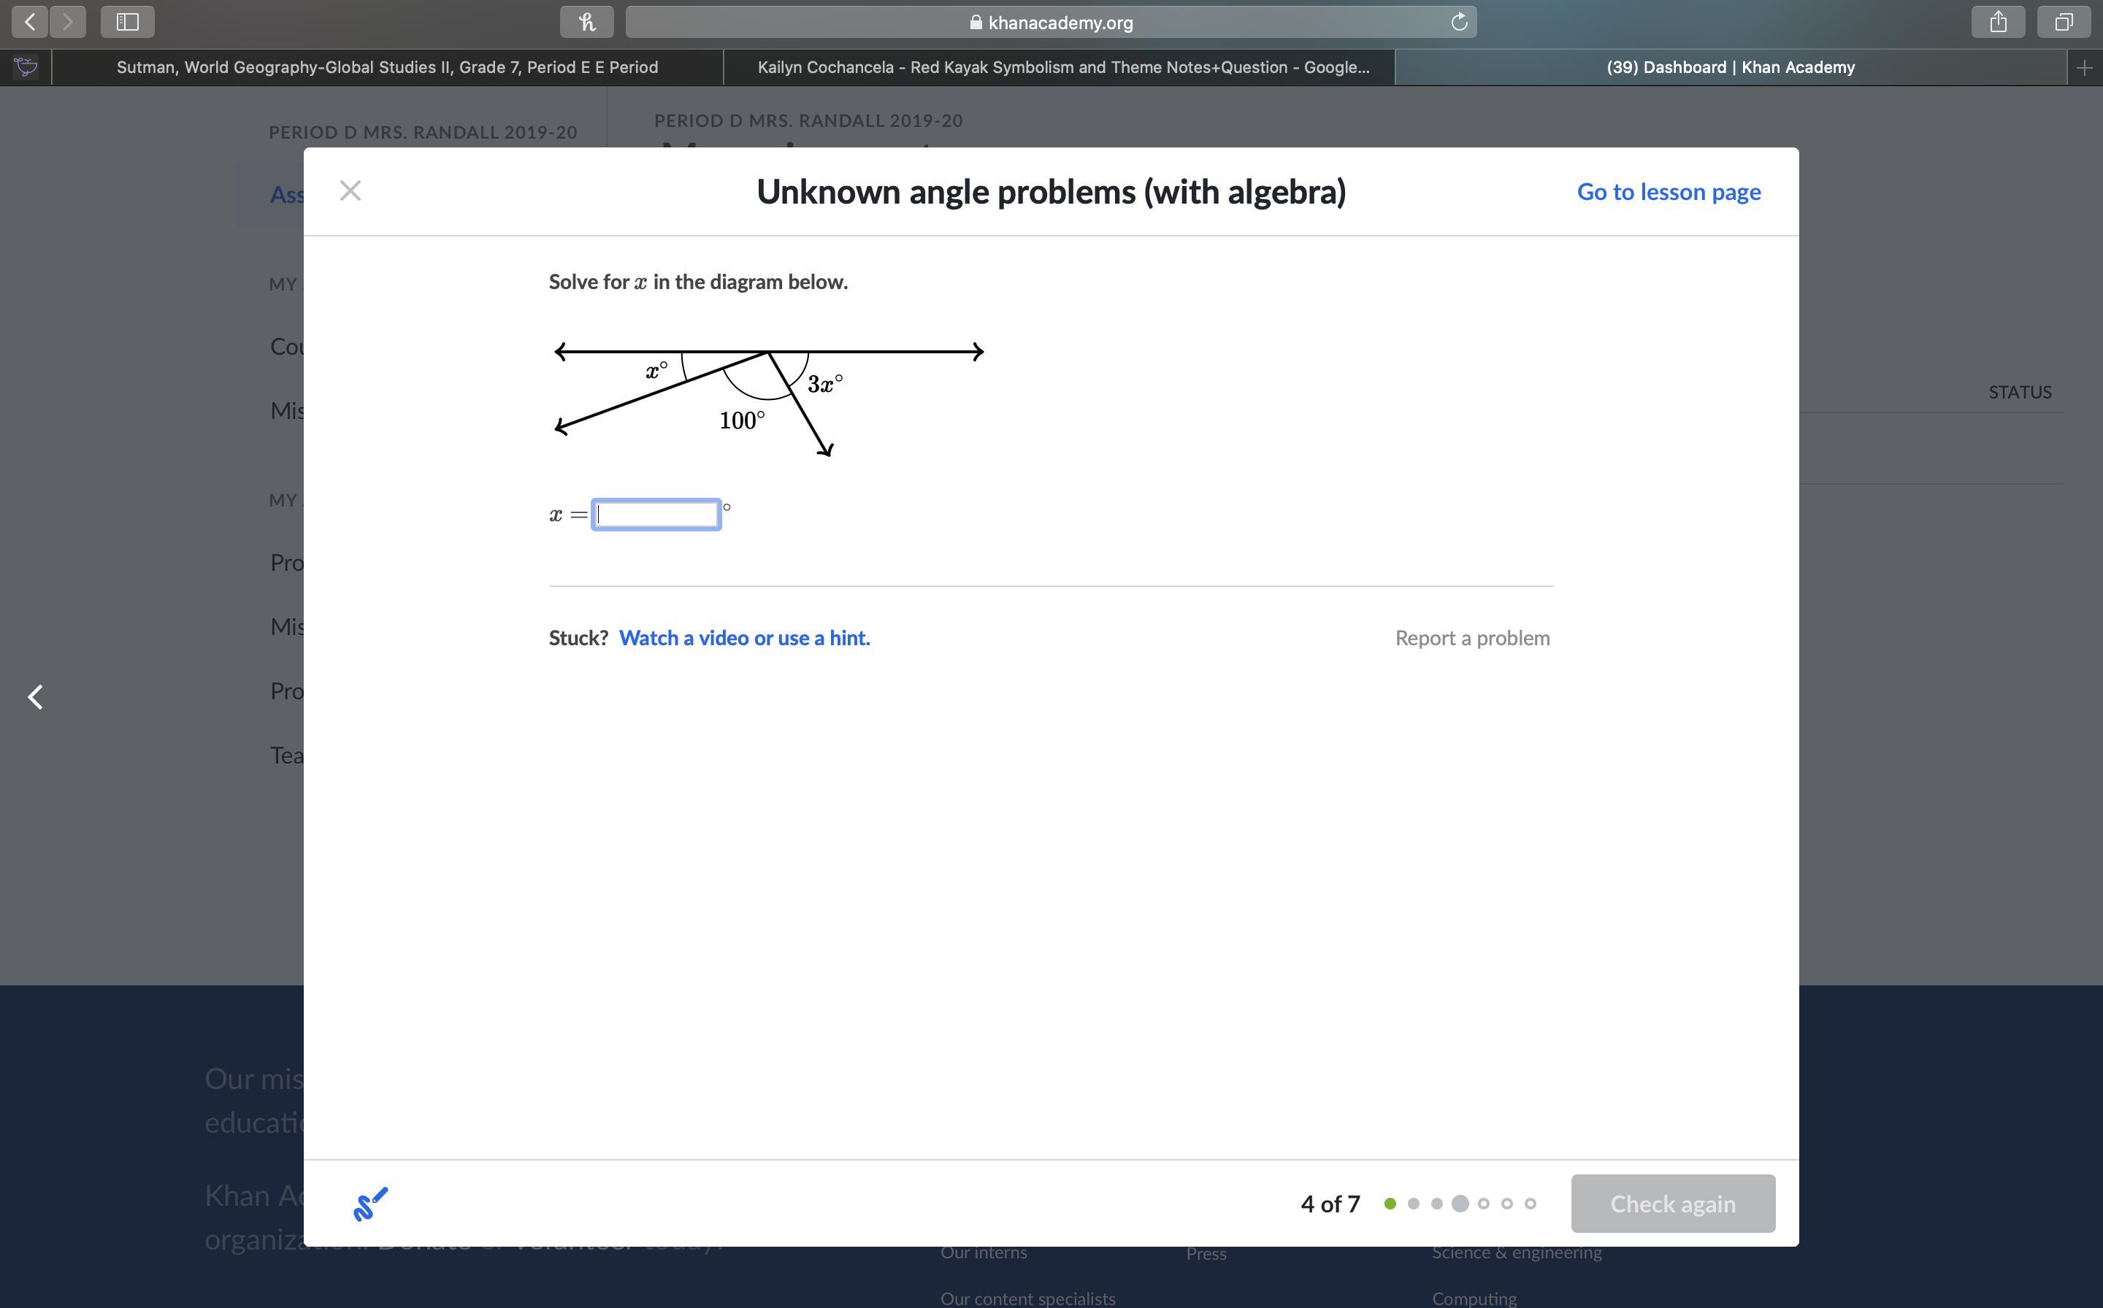Viewport: 2103px width, 1308px height.
Task: Click the Honey extension icon
Action: 587,22
